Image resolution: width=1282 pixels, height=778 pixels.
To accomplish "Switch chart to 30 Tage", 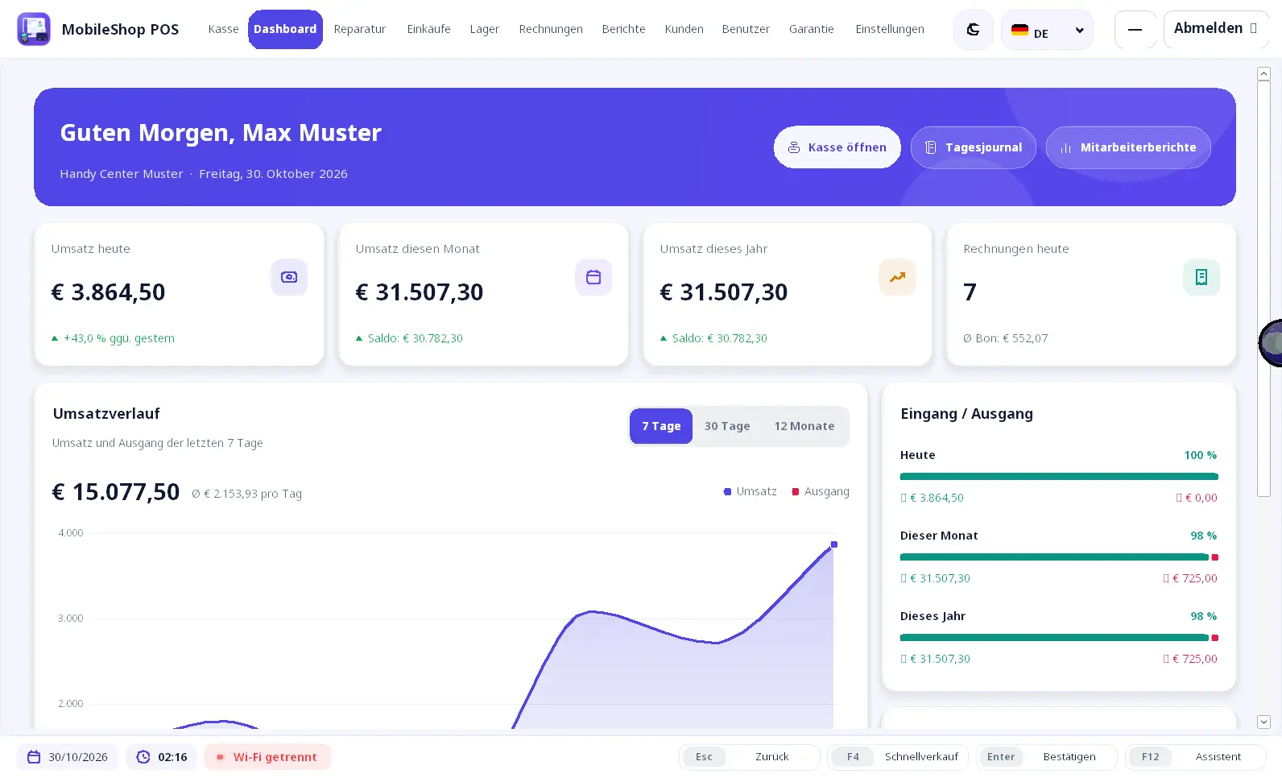I will [x=727, y=426].
